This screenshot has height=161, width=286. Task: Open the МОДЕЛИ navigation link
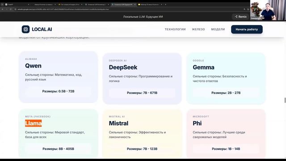(218, 29)
